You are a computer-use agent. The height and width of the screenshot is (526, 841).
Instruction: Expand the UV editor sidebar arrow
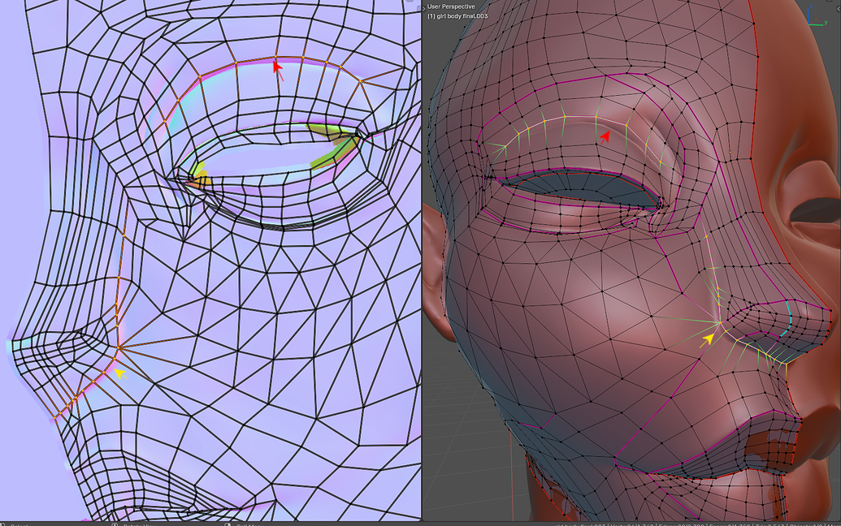point(418,7)
